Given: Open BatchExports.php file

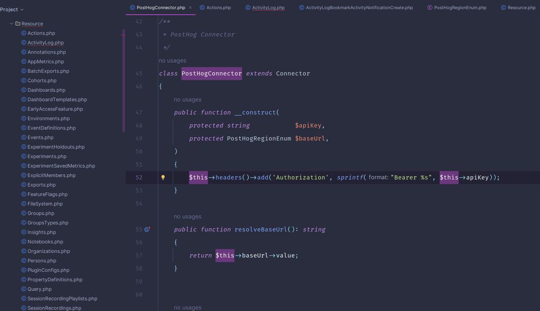Looking at the screenshot, I should [48, 71].
